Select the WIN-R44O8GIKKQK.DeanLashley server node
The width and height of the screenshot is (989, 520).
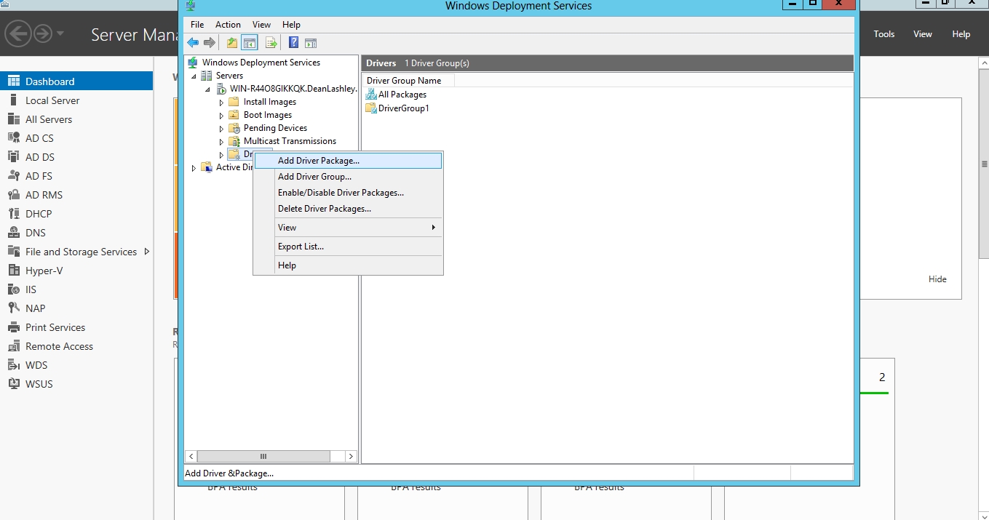pos(293,89)
